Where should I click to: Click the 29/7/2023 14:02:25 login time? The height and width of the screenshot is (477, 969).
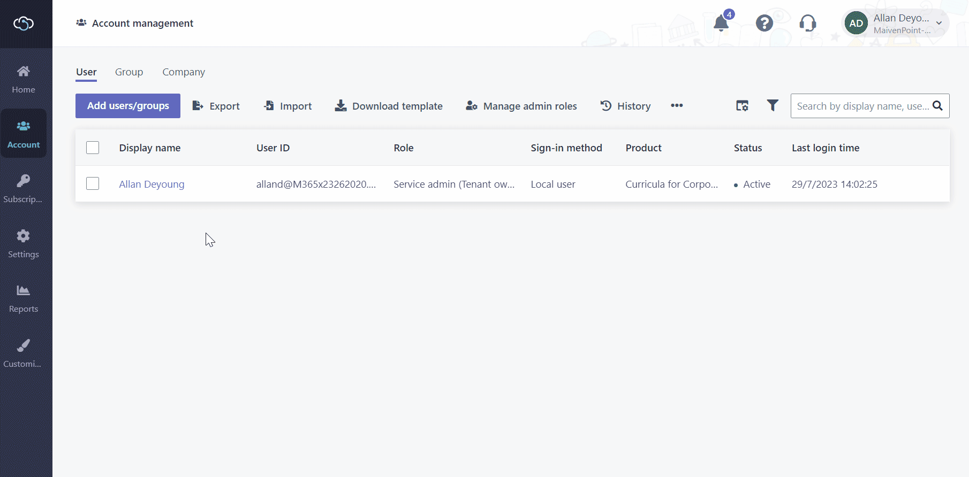[x=835, y=184]
